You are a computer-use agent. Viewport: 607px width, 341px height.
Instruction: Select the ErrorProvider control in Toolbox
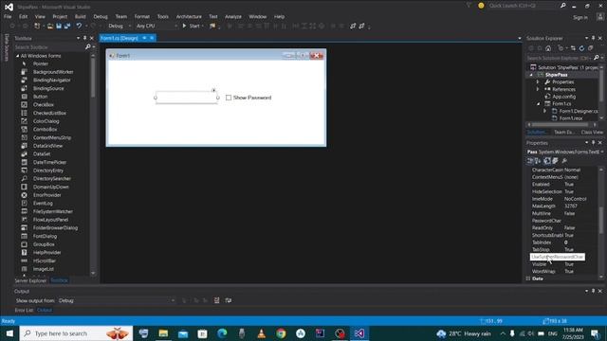(x=46, y=195)
